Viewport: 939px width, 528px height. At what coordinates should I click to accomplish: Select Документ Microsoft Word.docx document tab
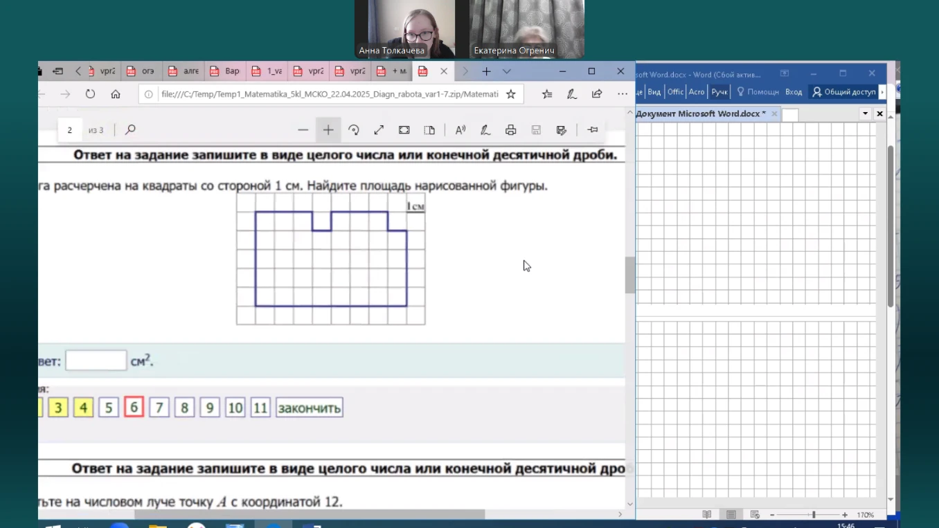point(701,113)
